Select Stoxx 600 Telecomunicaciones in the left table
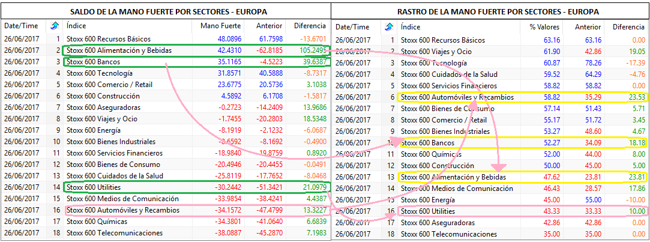Image resolution: width=650 pixels, height=242 pixels. coord(115,233)
